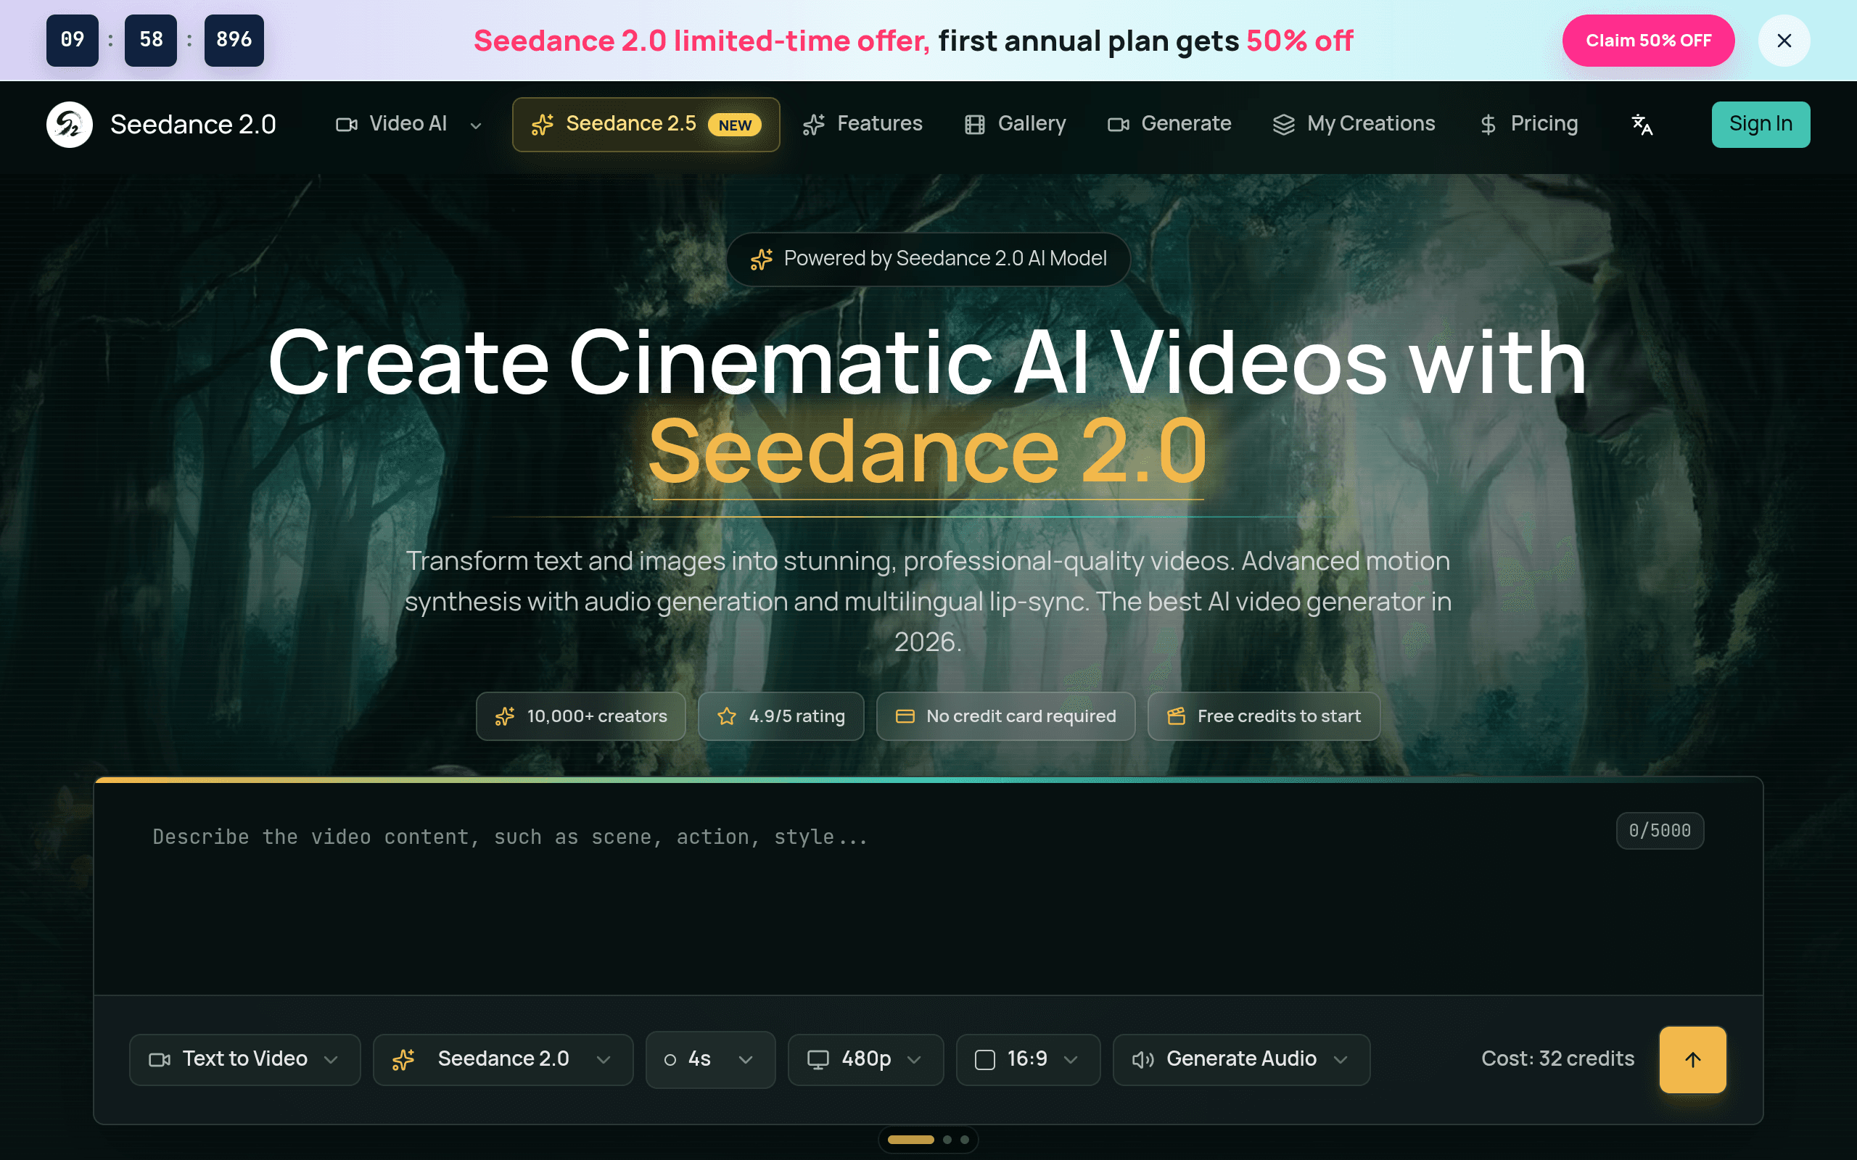Click the Sign In button
Image resolution: width=1857 pixels, height=1160 pixels.
click(1761, 124)
